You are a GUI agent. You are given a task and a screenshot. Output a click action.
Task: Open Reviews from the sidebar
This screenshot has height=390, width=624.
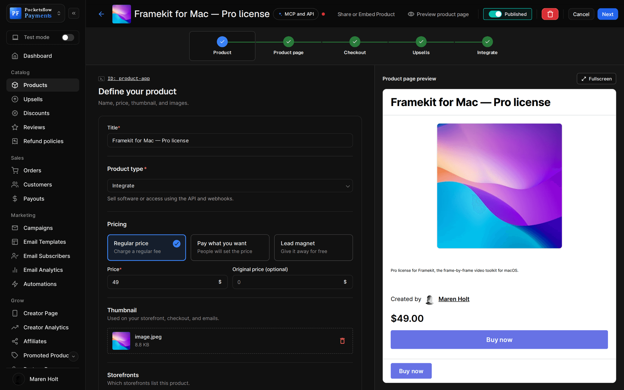point(43,127)
